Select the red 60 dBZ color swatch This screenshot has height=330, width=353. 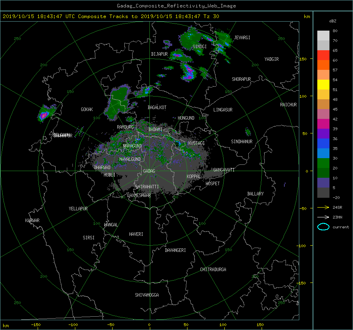tap(323, 55)
